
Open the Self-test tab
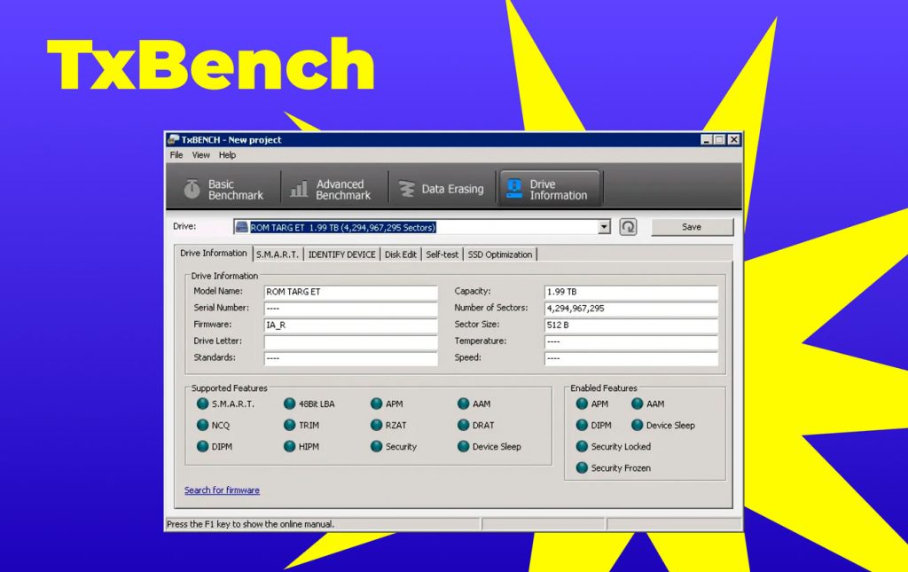(x=442, y=255)
